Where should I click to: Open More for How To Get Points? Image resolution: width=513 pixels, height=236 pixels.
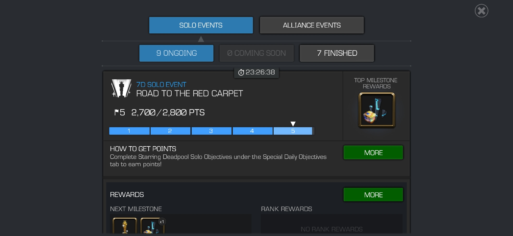pos(373,153)
